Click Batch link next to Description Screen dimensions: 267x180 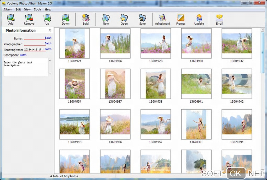23,55
